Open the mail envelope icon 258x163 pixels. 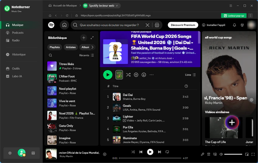pyautogui.click(x=33, y=153)
